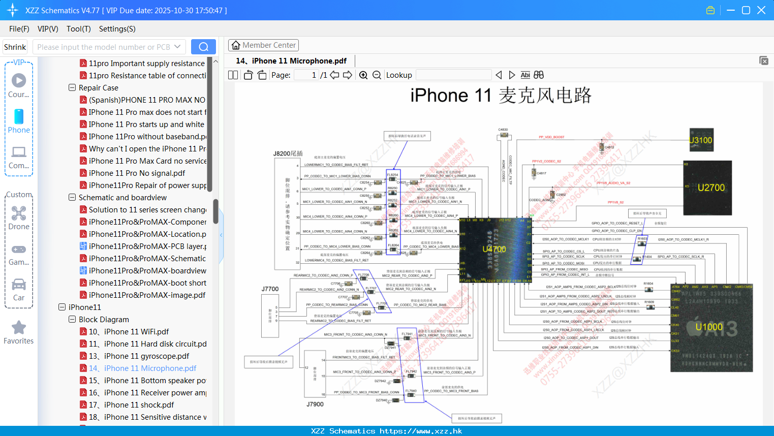Image resolution: width=774 pixels, height=436 pixels.
Task: Select the Phone category icon
Action: coord(19,121)
